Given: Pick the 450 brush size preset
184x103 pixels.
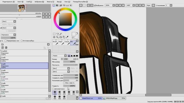Looking at the screenshot, I should pyautogui.click(x=60, y=97).
